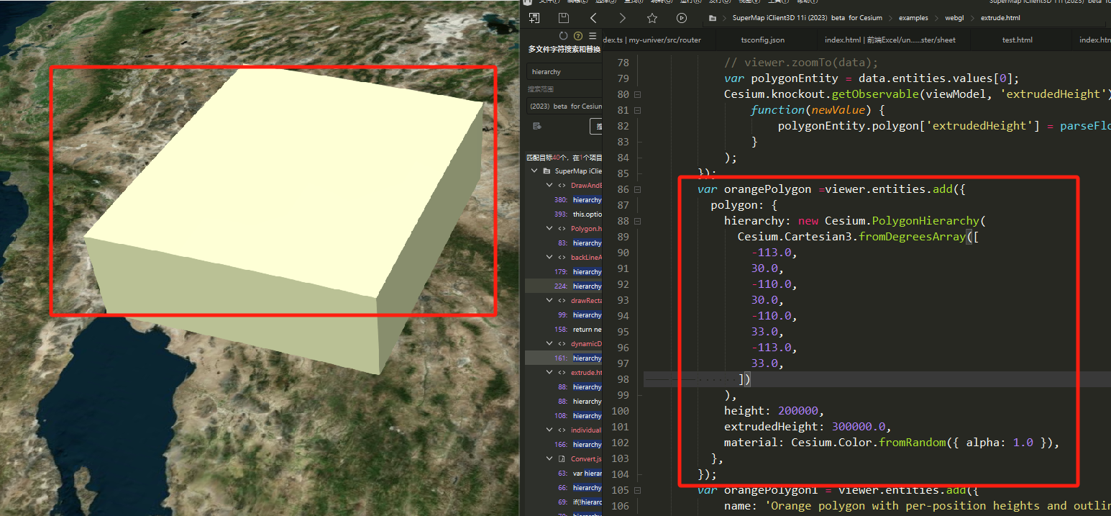1111x516 pixels.
Task: Click 'material: Cesium.Color.fromRandom' code line
Action: pos(892,443)
